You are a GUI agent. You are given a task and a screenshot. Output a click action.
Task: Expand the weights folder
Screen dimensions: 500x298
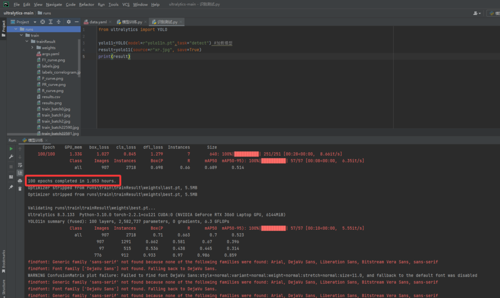pyautogui.click(x=32, y=48)
